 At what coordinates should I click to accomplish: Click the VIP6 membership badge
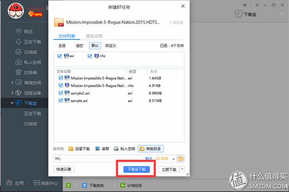pos(36,14)
